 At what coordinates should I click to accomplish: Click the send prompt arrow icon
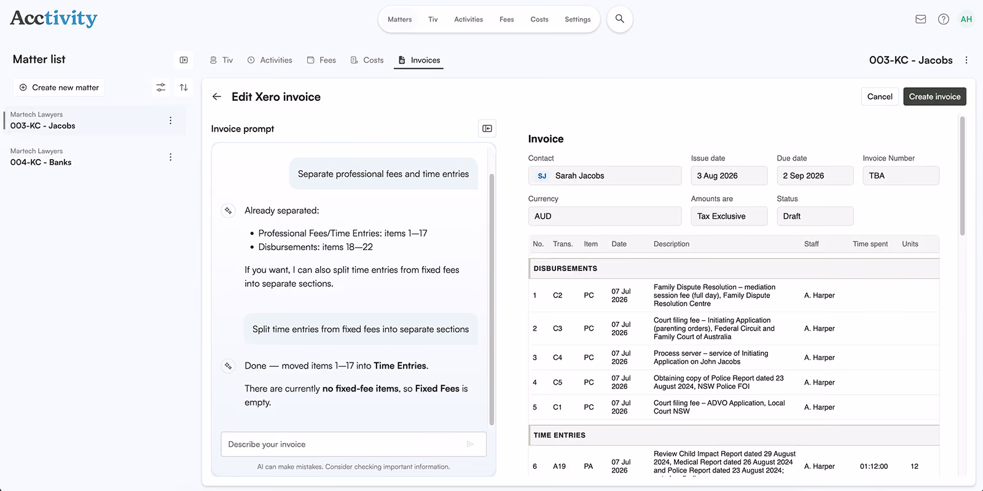pos(470,444)
